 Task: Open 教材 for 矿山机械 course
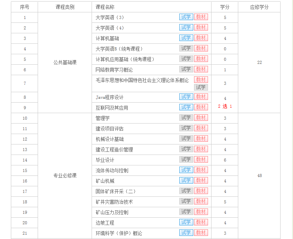pyautogui.click(x=201, y=181)
